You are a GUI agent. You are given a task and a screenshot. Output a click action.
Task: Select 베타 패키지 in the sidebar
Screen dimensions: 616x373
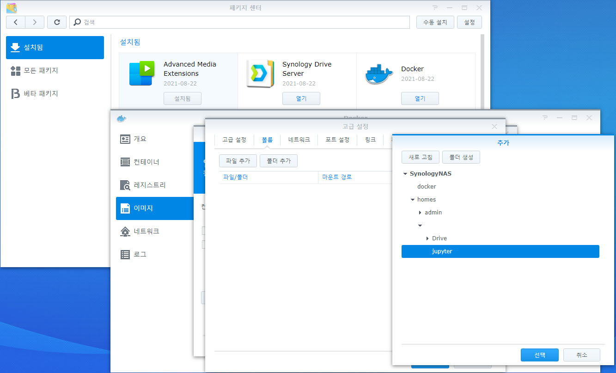[55, 94]
